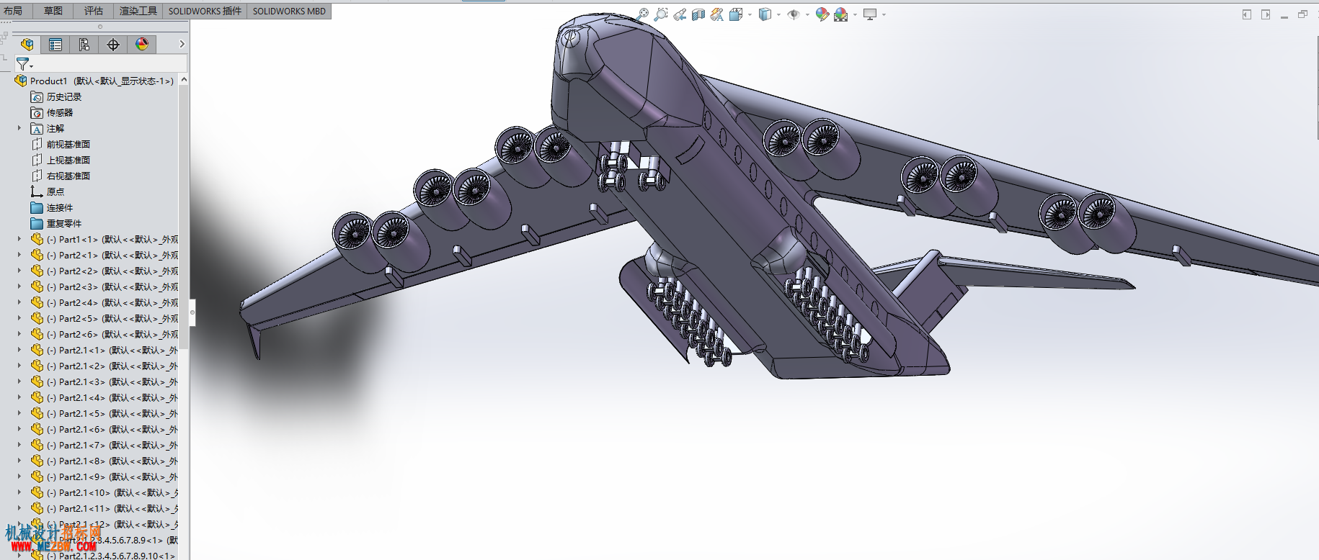Open the FeatureManager Design Tree tab
Viewport: 1319px width, 560px height.
tap(27, 45)
